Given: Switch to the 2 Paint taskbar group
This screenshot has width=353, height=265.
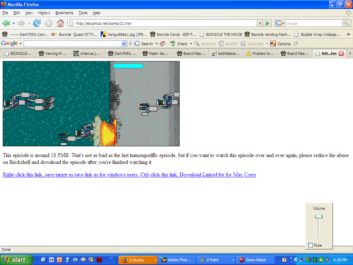Looking at the screenshot, I should tap(216, 260).
